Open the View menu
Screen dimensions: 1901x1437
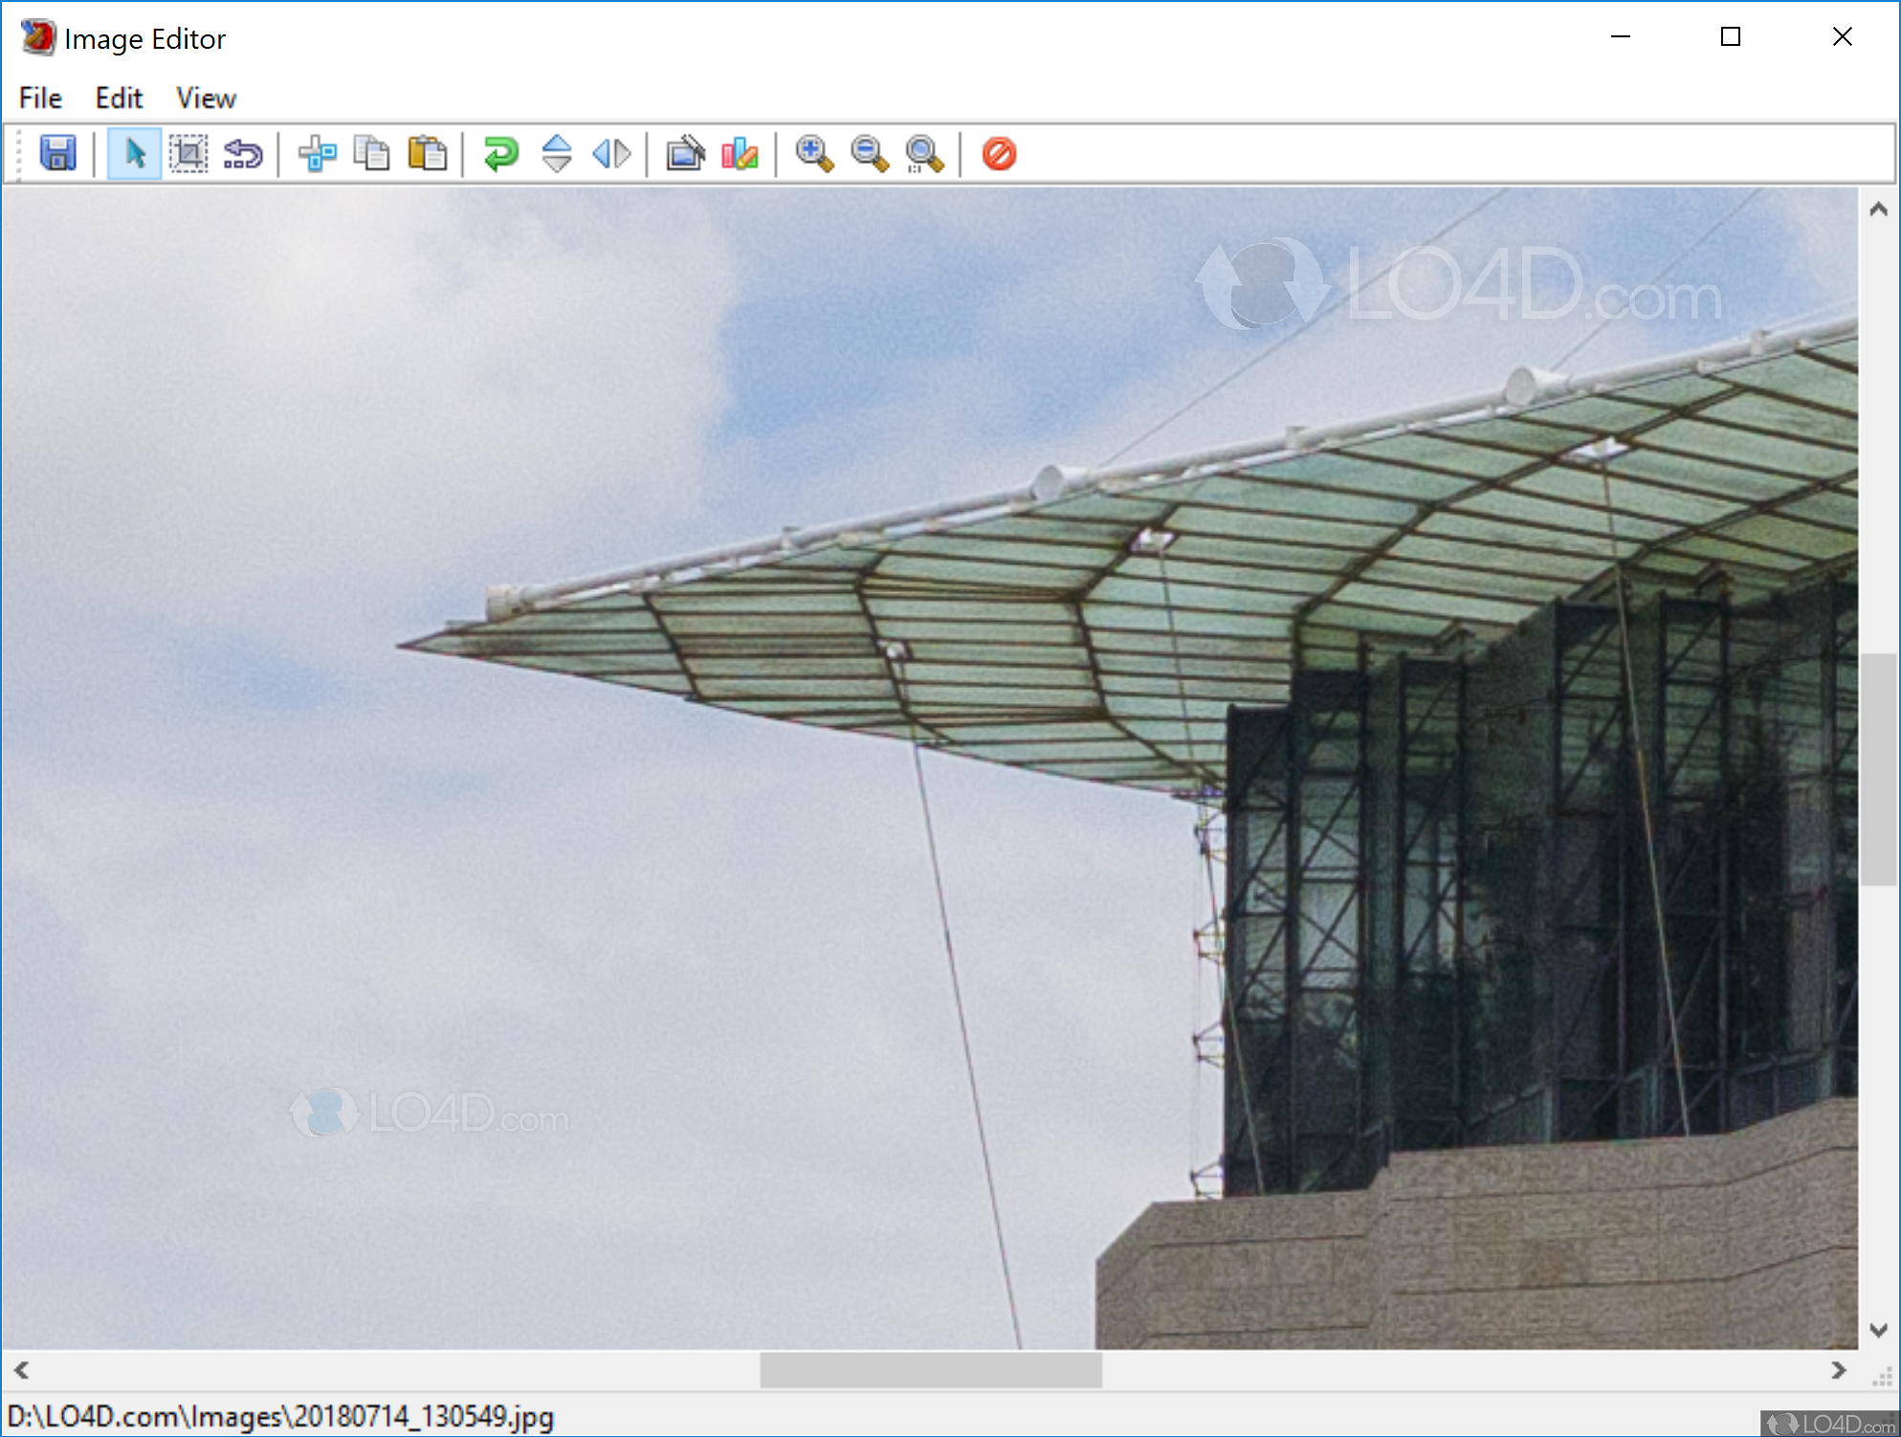(x=205, y=97)
